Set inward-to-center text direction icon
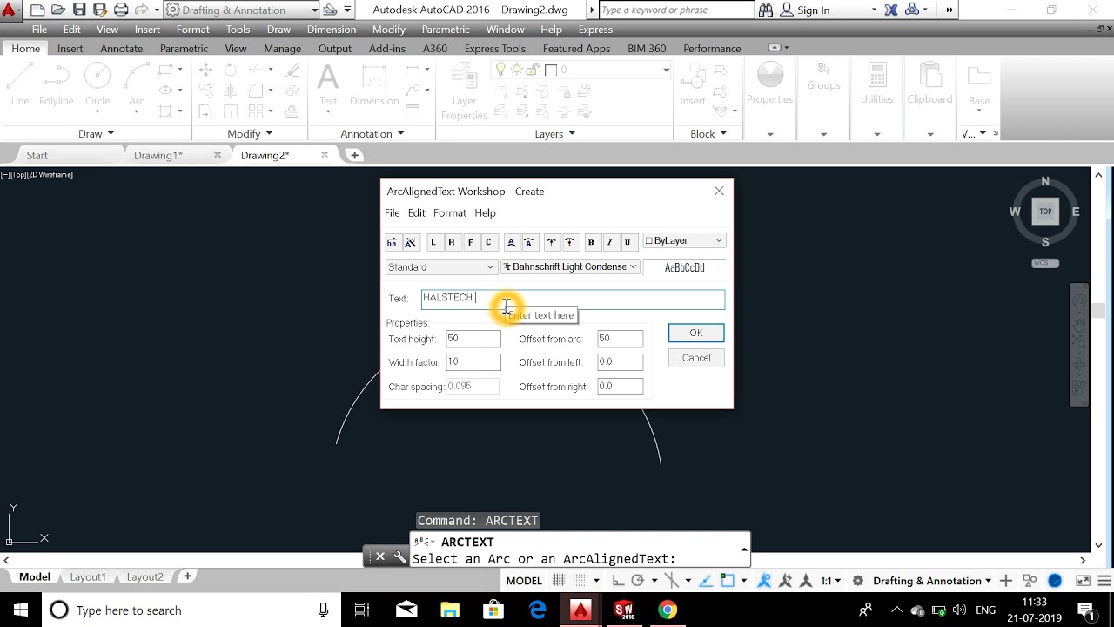Image resolution: width=1114 pixels, height=627 pixels. click(569, 242)
